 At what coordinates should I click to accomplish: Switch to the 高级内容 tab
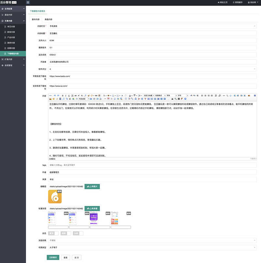48,20
